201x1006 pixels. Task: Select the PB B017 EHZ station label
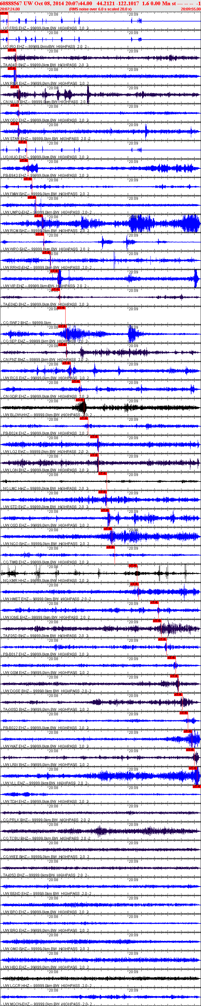(x=46, y=654)
